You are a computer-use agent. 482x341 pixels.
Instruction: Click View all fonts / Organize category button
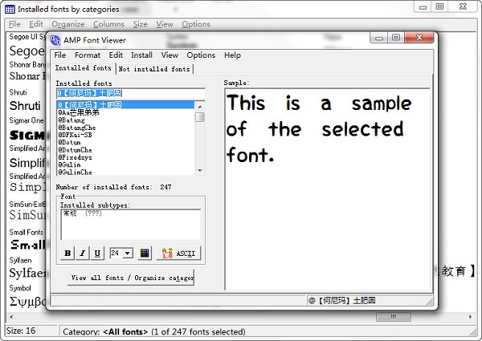(132, 278)
